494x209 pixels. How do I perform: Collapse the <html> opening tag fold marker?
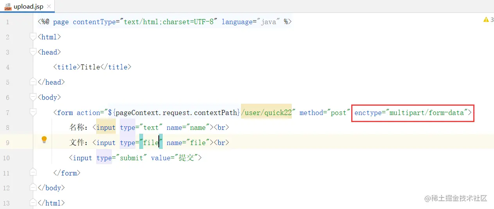(x=33, y=37)
